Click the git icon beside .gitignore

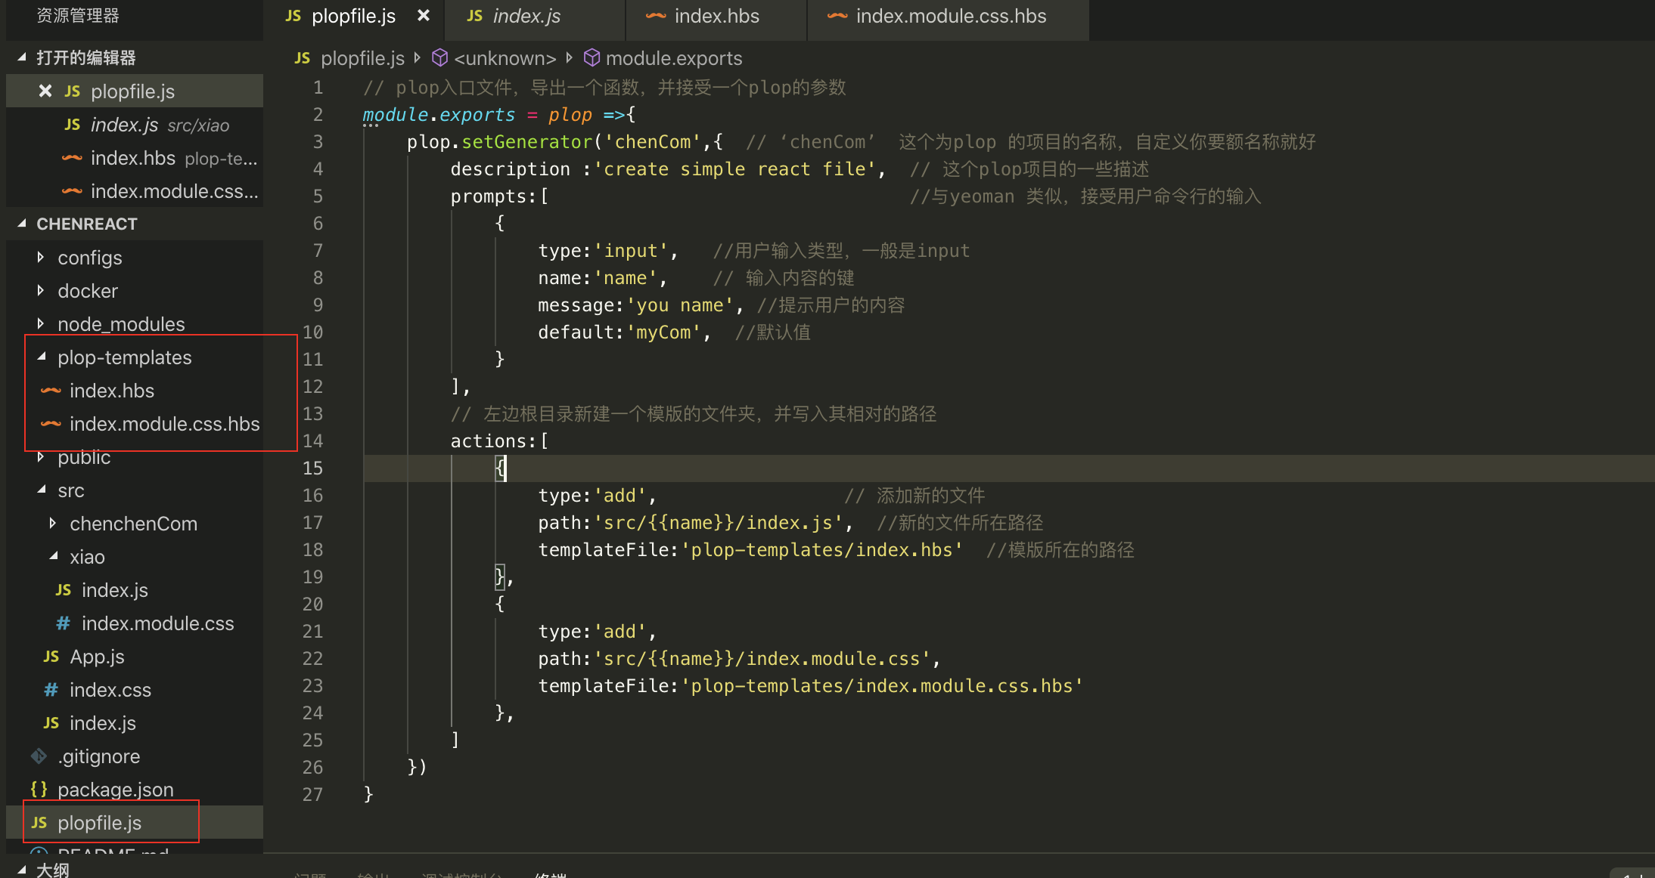[x=39, y=756]
